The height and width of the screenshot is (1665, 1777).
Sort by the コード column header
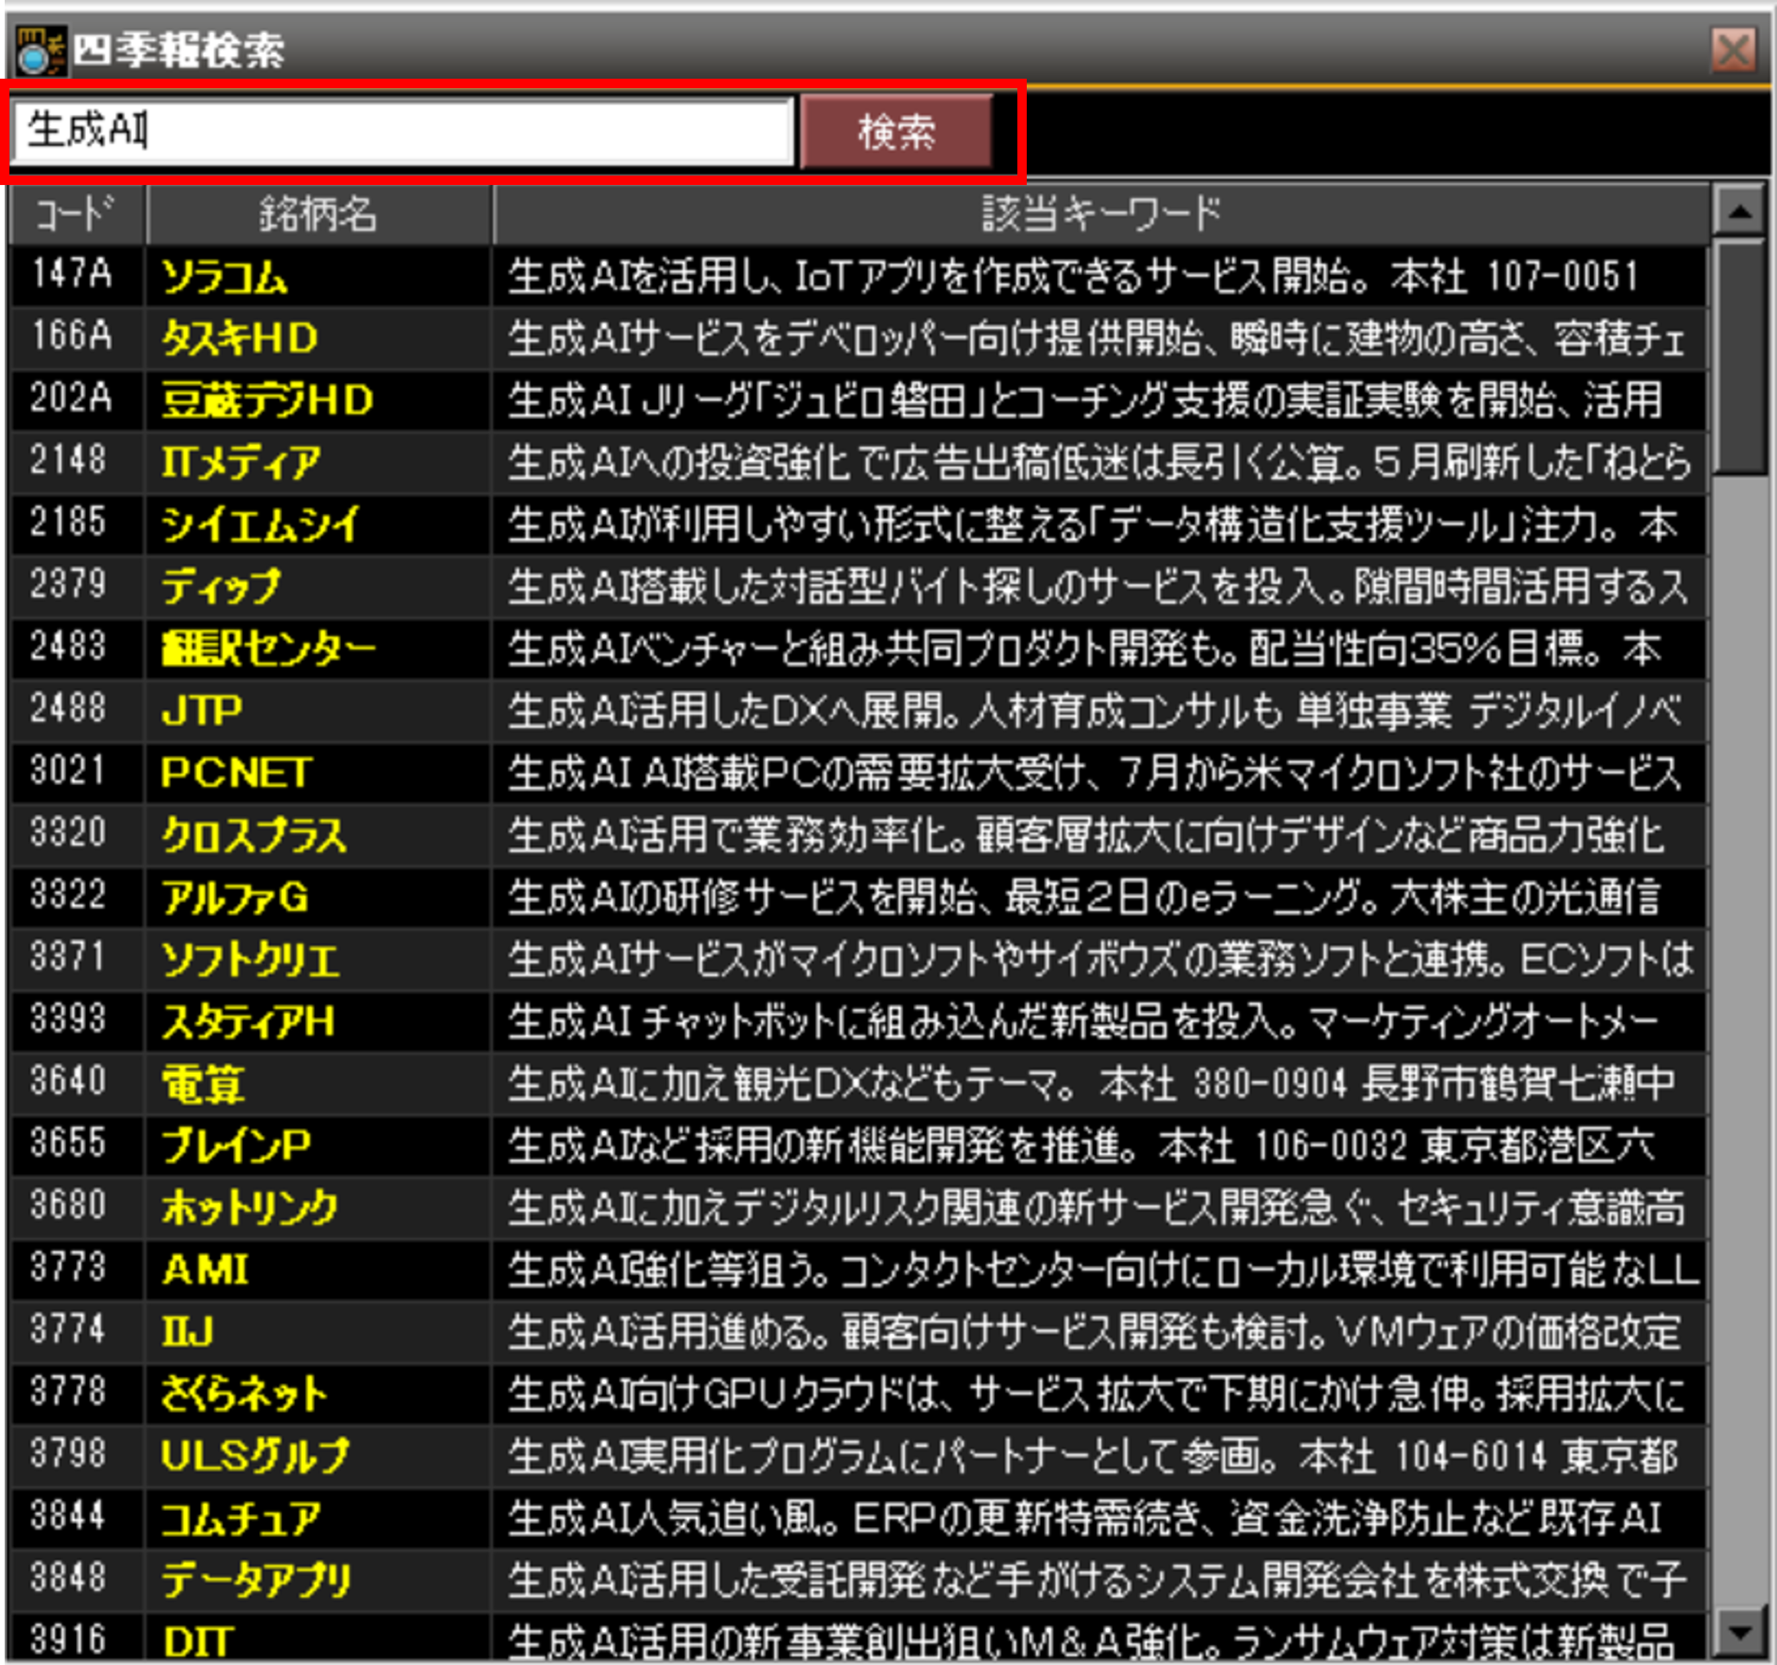[76, 215]
